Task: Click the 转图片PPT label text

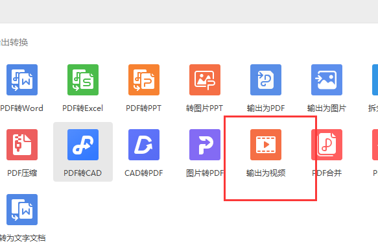Action: [204, 108]
